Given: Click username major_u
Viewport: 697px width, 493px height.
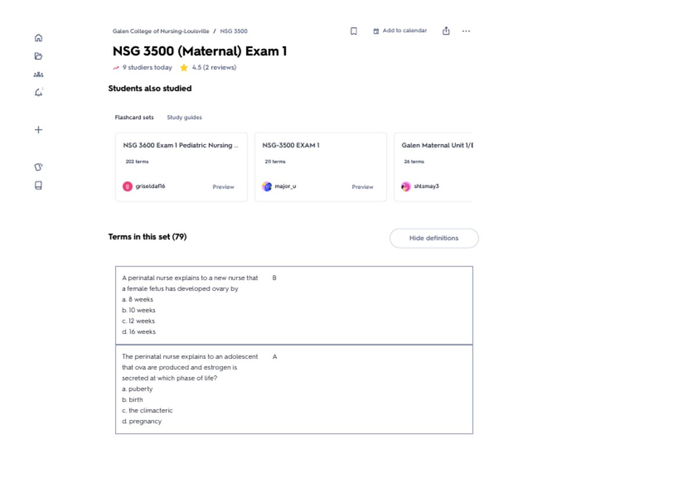Looking at the screenshot, I should tap(285, 186).
